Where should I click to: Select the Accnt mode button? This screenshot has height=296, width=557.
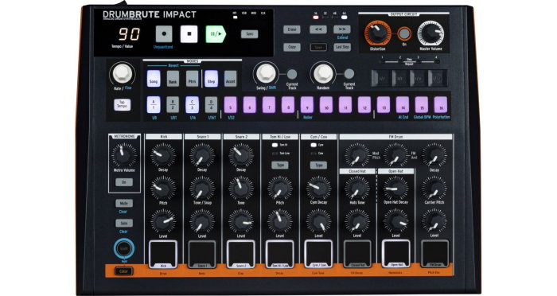pos(230,79)
